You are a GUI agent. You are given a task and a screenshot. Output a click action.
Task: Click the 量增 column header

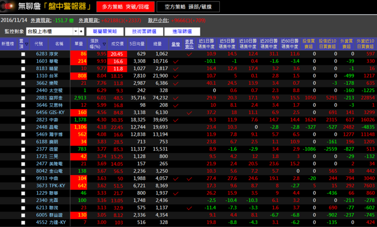176,44
